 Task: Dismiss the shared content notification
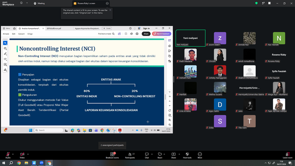(110, 10)
